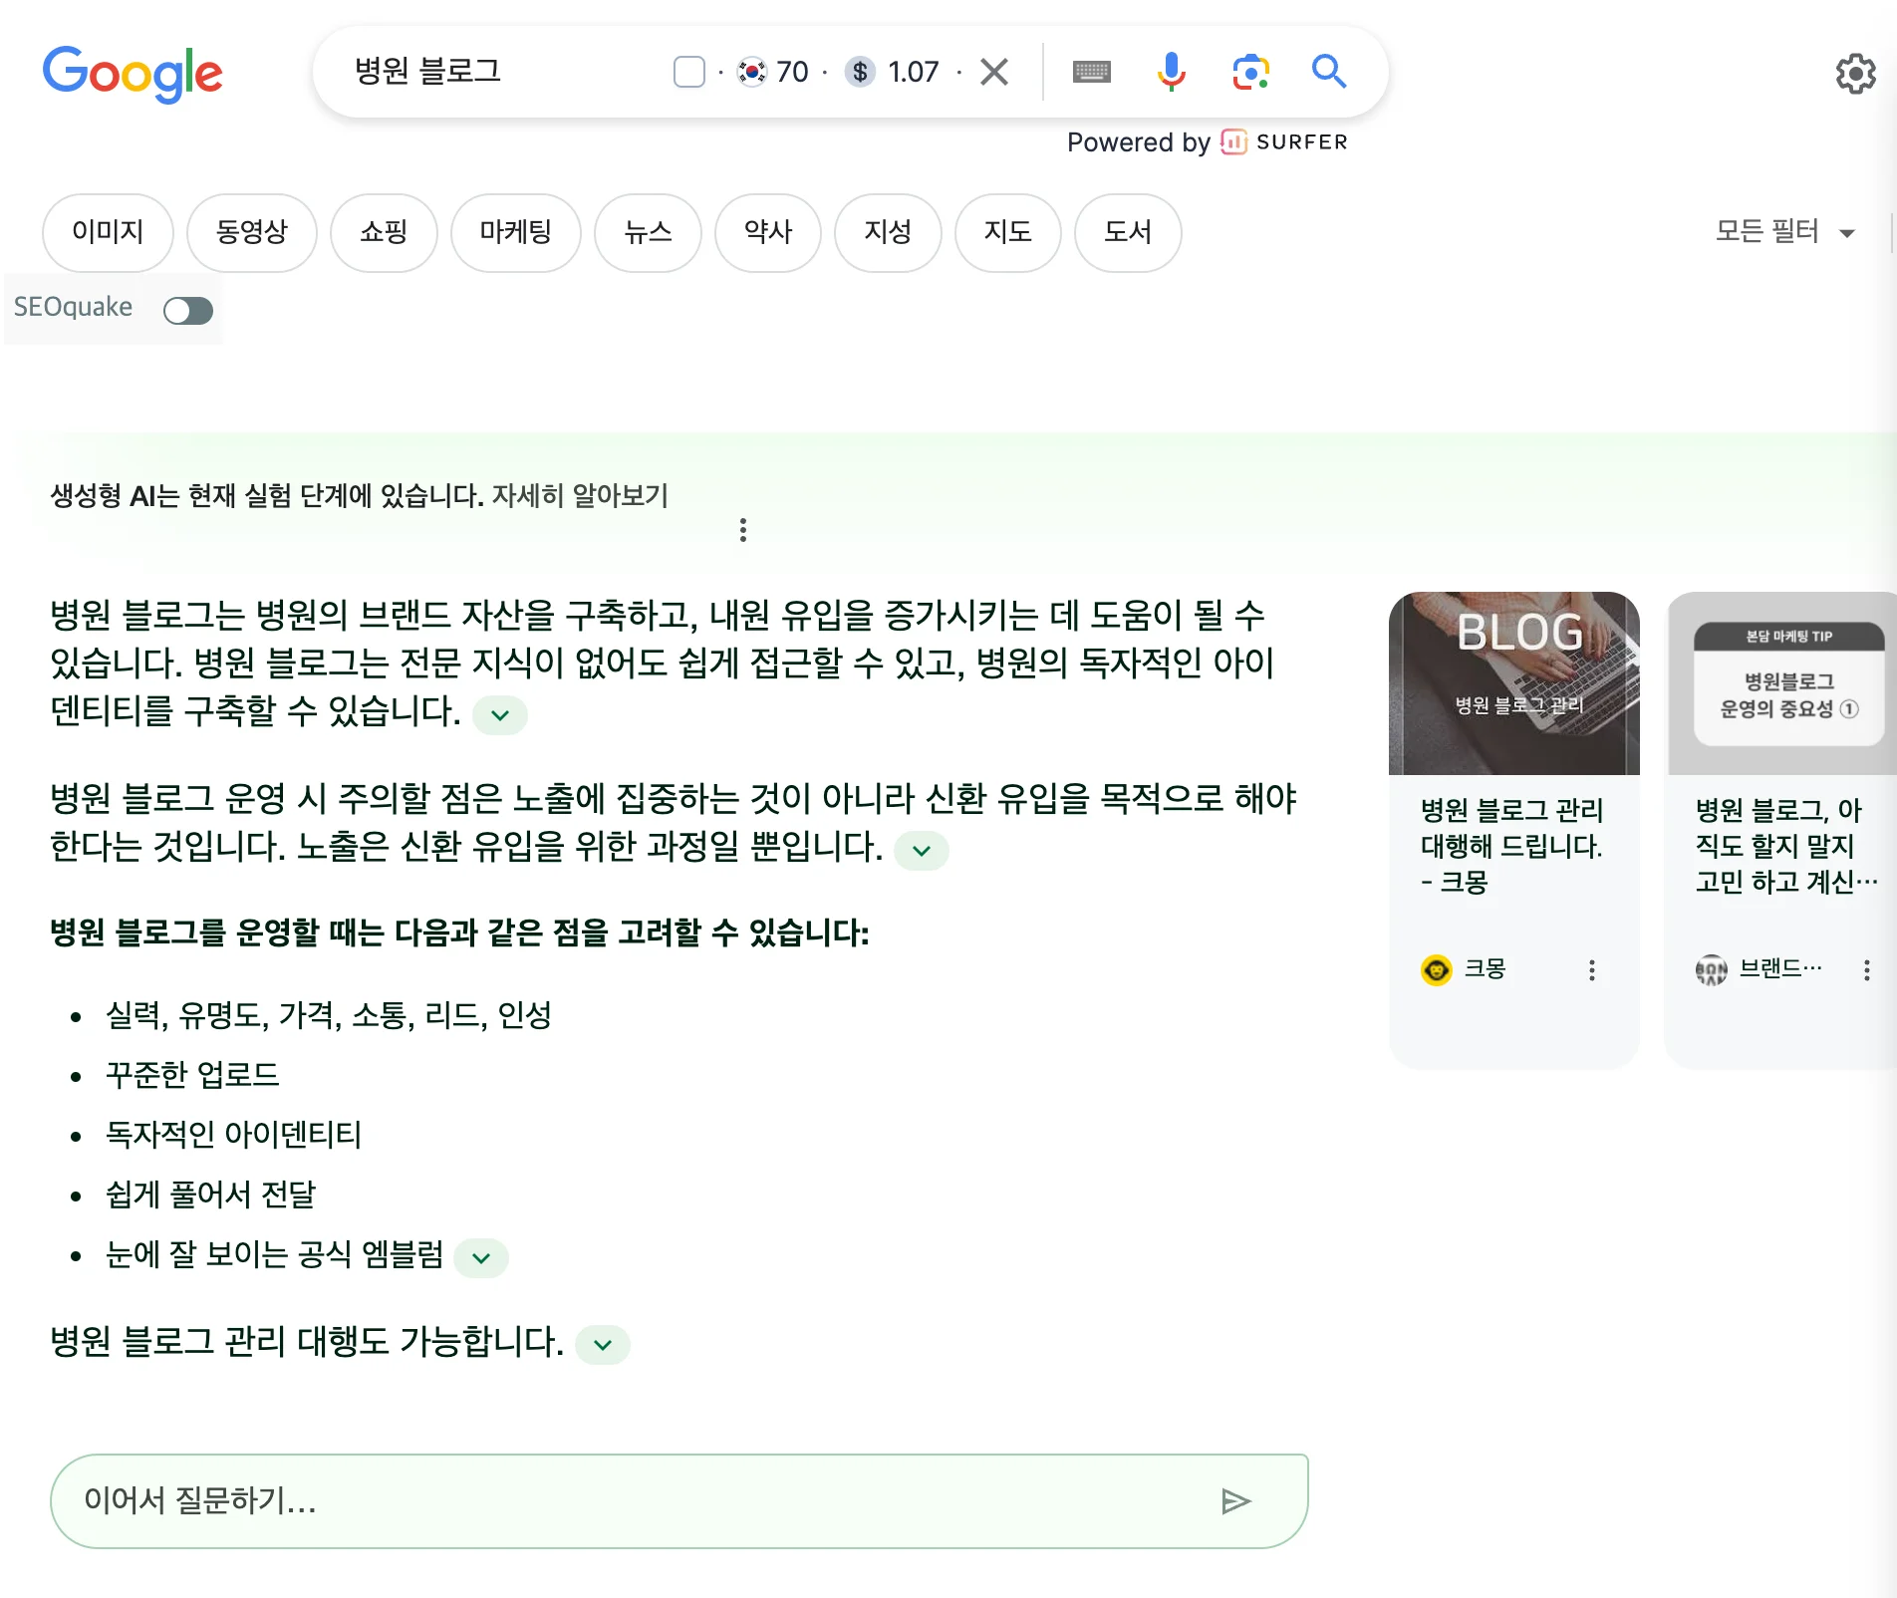Image resolution: width=1897 pixels, height=1598 pixels.
Task: Start a voice search with the microphone
Action: pos(1172,71)
